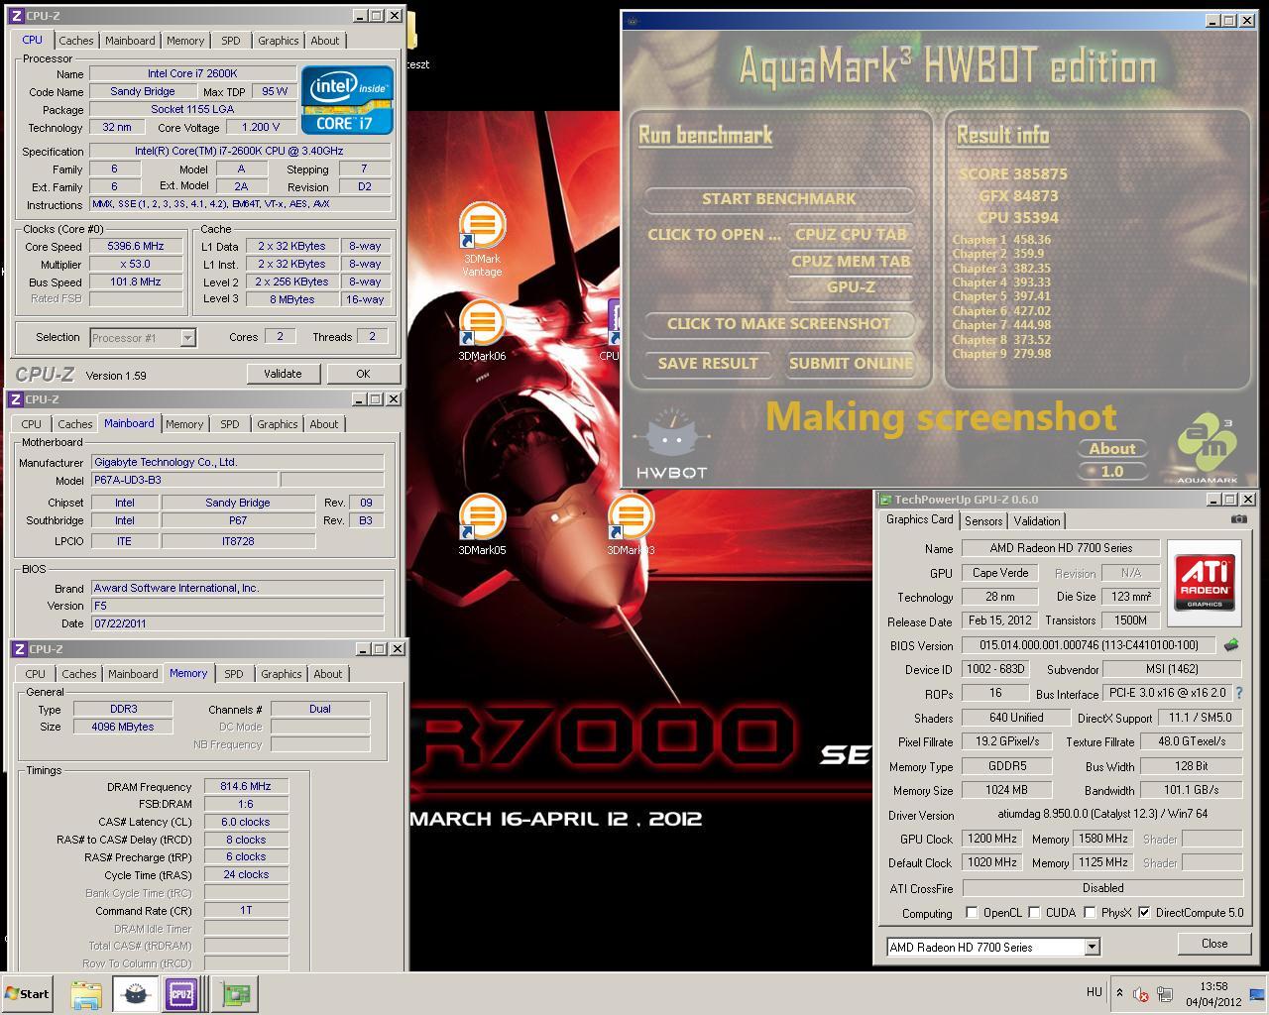Switch to AquaMark HWBOT taskbar button
1269x1015 pixels.
click(136, 993)
